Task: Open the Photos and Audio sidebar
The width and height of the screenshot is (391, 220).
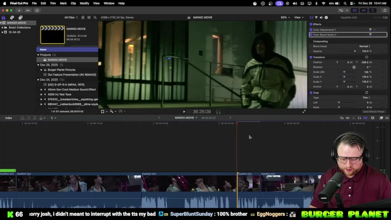Action: click(12, 17)
